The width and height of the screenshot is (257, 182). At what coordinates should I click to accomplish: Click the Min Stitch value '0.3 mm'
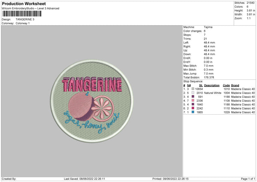tap(209, 70)
